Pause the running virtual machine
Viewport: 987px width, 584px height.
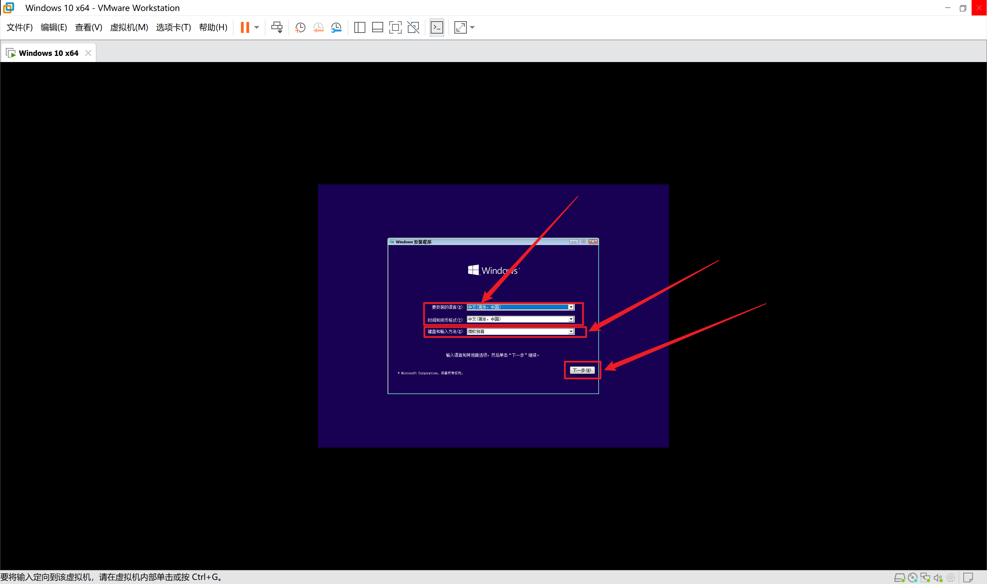click(x=245, y=27)
